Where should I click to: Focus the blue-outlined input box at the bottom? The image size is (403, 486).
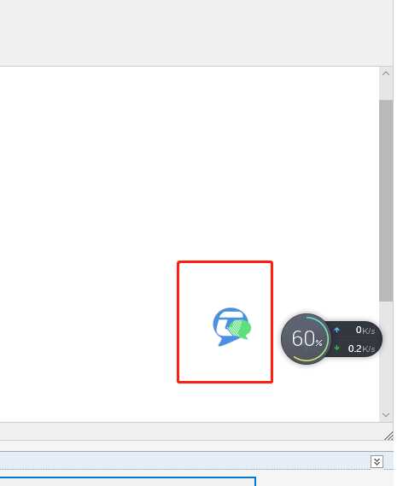click(127, 482)
